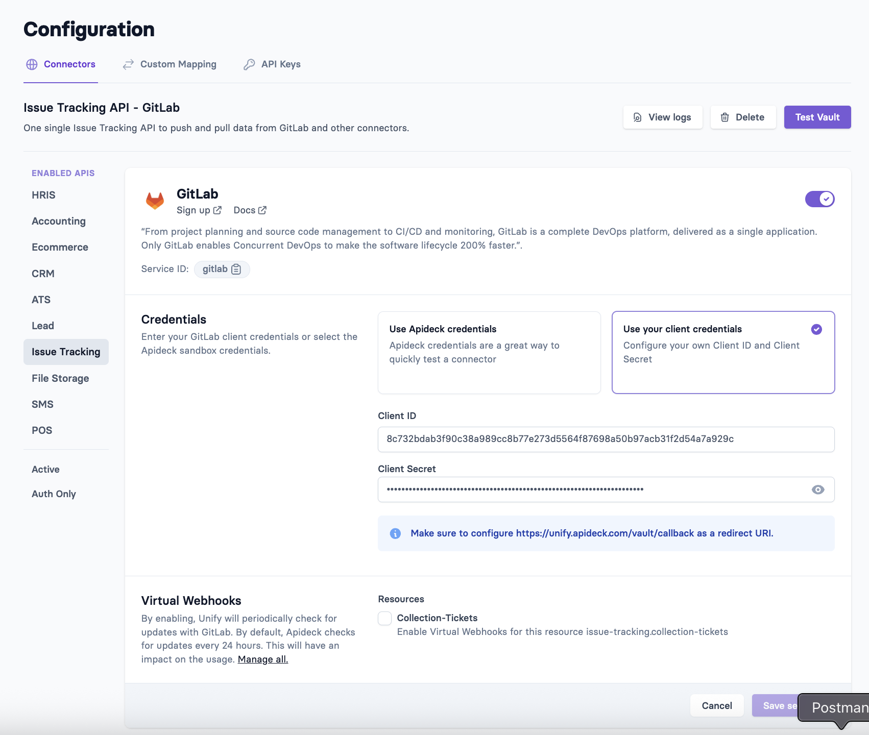869x735 pixels.
Task: Click the info icon in the redirect URI banner
Action: (395, 533)
